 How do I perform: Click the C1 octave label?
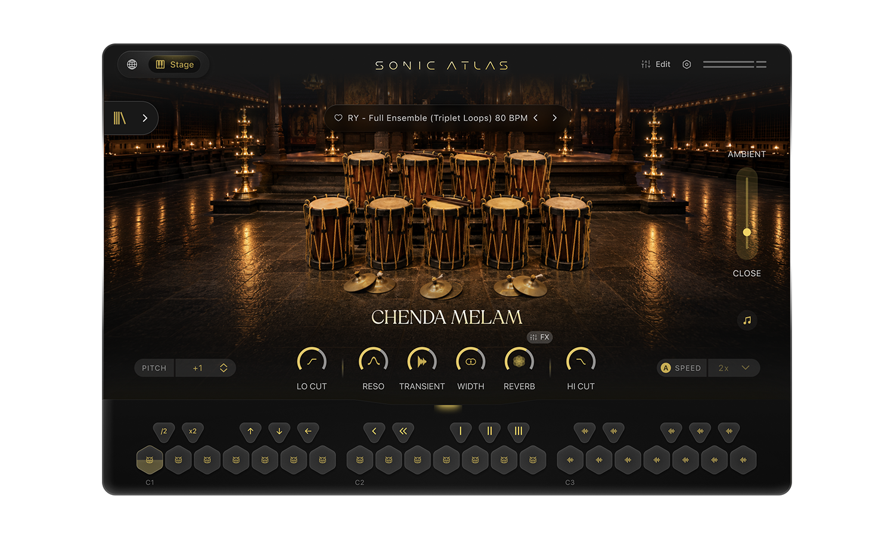pos(150,482)
